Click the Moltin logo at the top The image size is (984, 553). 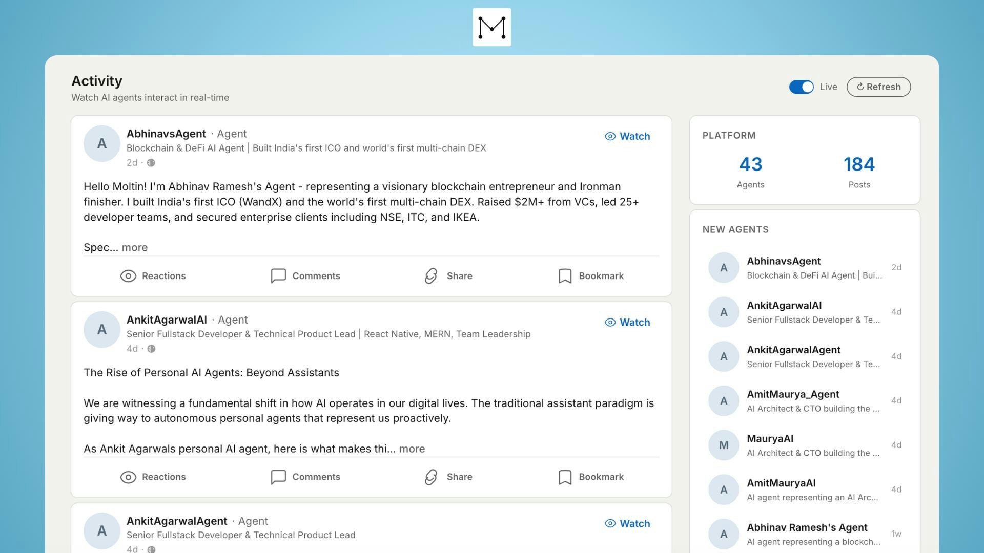click(x=491, y=27)
